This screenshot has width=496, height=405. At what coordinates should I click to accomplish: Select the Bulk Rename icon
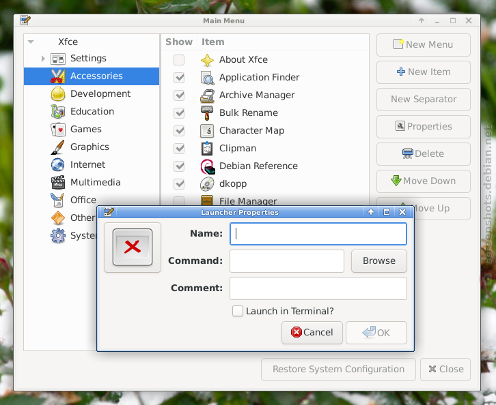[207, 113]
